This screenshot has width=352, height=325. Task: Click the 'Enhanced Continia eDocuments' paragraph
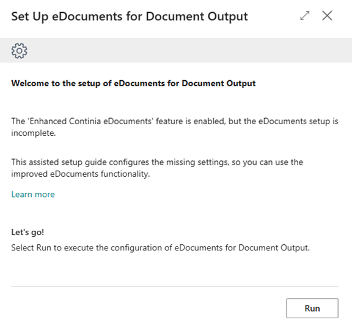click(175, 127)
